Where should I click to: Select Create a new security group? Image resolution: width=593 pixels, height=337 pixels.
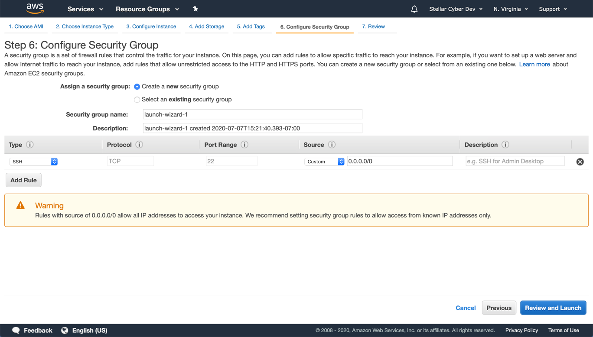137,87
